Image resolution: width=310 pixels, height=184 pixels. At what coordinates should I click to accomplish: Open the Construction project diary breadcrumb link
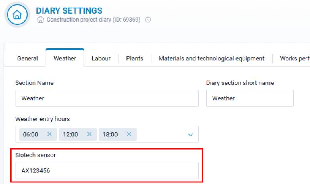click(x=93, y=20)
